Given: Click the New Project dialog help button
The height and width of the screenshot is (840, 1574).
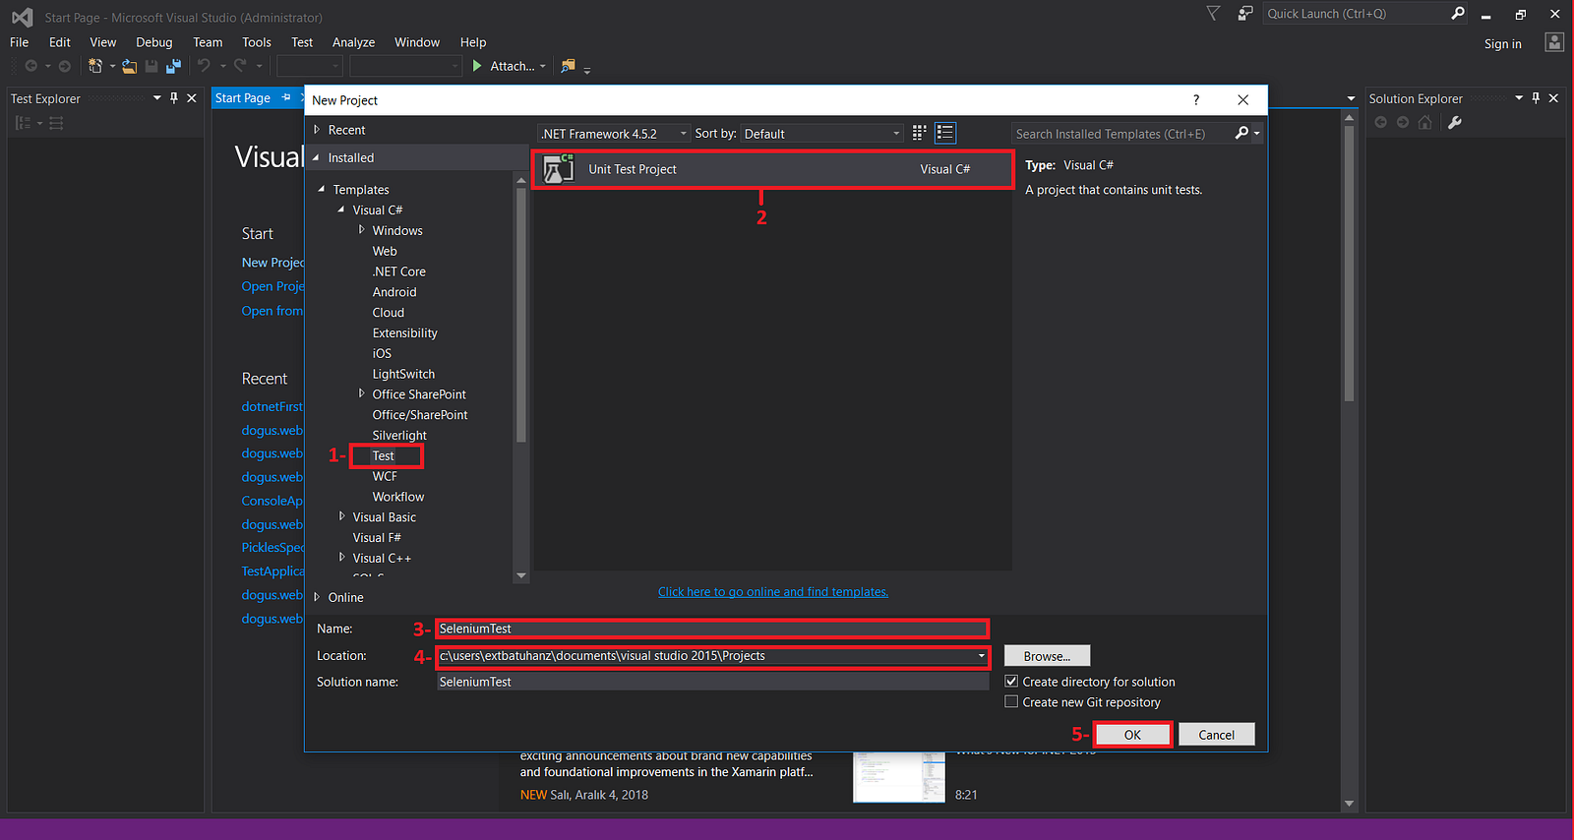Looking at the screenshot, I should click(x=1196, y=99).
